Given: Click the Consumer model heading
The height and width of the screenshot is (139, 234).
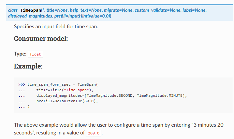Looking at the screenshot, I should pos(41,39).
